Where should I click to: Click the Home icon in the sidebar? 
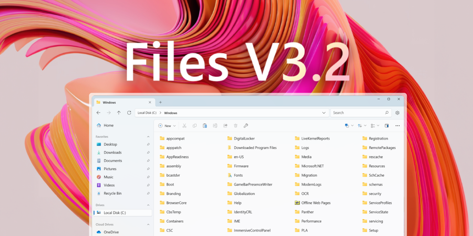[x=100, y=125]
